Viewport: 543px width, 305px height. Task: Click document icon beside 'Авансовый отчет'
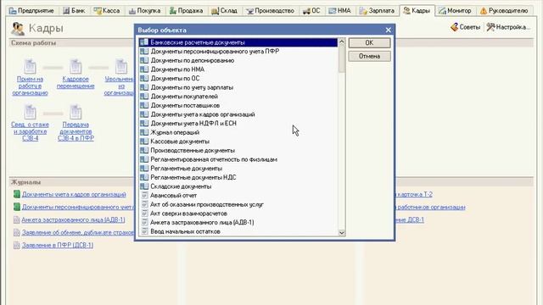(144, 195)
